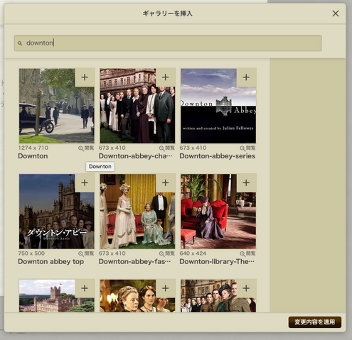Click the Downton file name label

[x=33, y=156]
